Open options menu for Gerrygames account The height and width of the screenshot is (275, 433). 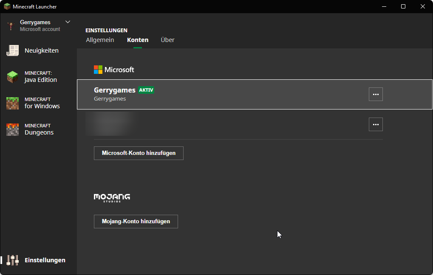click(376, 94)
